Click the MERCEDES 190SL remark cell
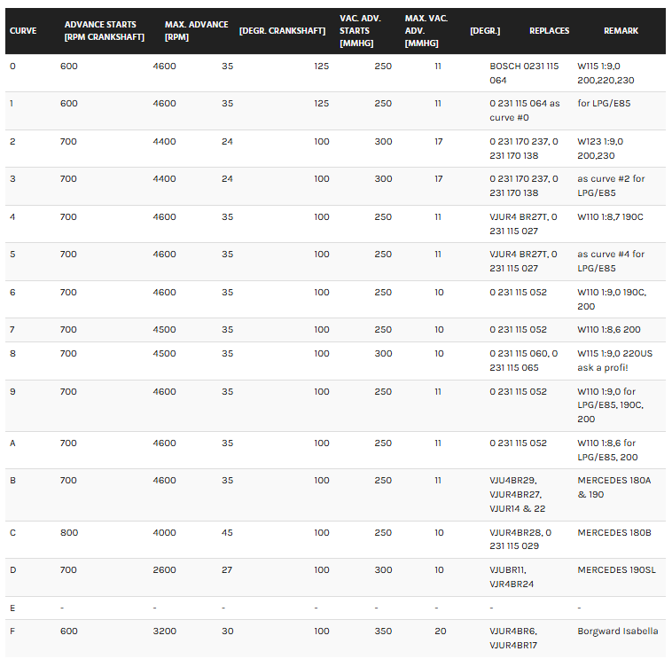This screenshot has height=659, width=672. [x=616, y=570]
